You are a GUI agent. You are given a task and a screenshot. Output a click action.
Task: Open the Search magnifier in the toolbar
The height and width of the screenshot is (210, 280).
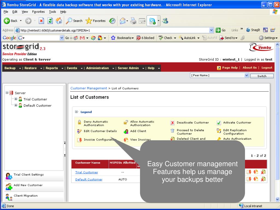(69, 21)
